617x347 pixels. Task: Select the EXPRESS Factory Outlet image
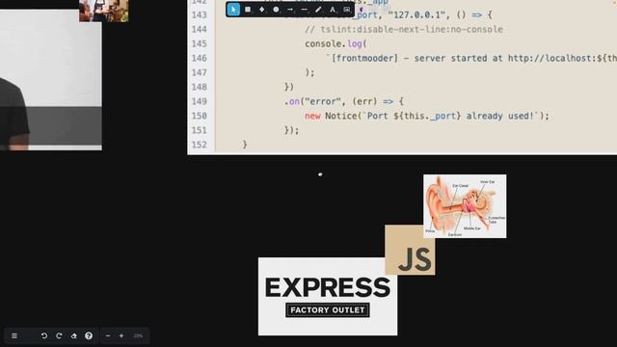coord(328,297)
